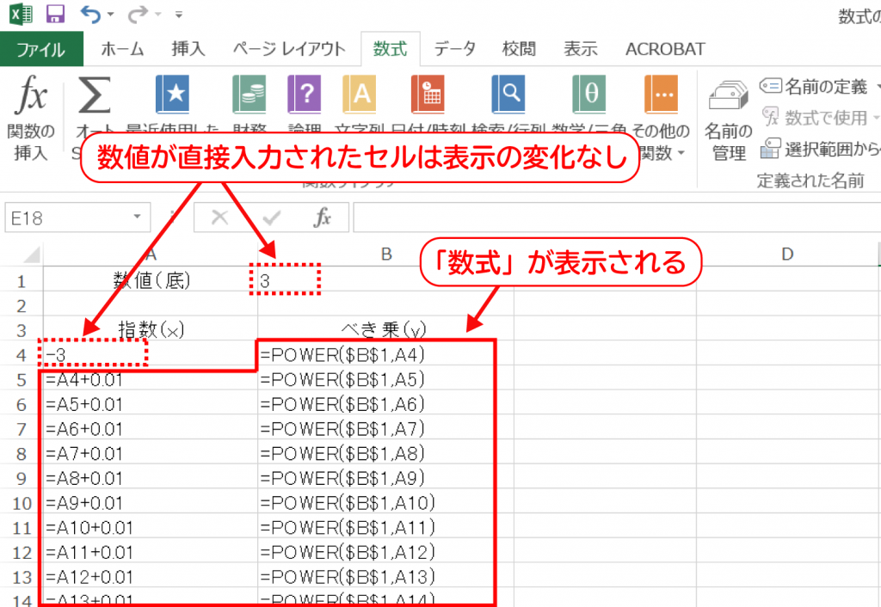881x607 pixels.
Task: Select column D header
Action: 787,254
